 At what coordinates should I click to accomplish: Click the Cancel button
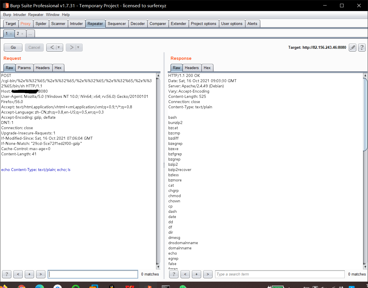click(34, 47)
